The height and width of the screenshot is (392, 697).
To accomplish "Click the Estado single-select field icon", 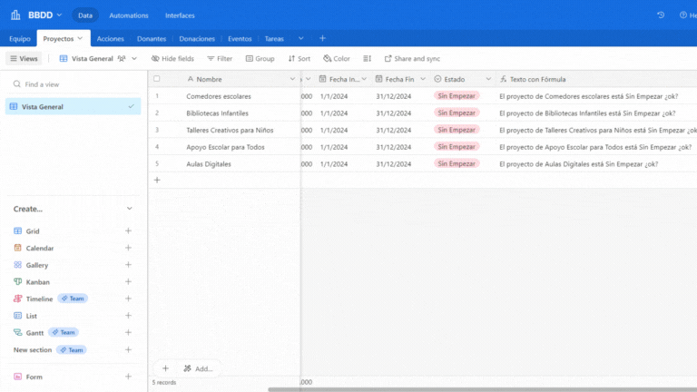I will [x=437, y=79].
